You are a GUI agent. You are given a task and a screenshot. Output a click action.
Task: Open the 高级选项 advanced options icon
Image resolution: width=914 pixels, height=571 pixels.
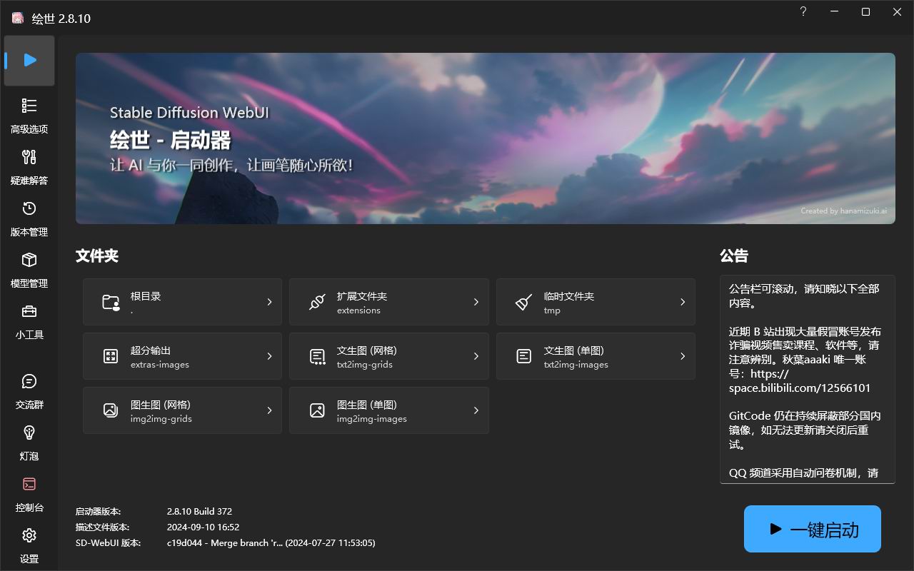coord(29,106)
